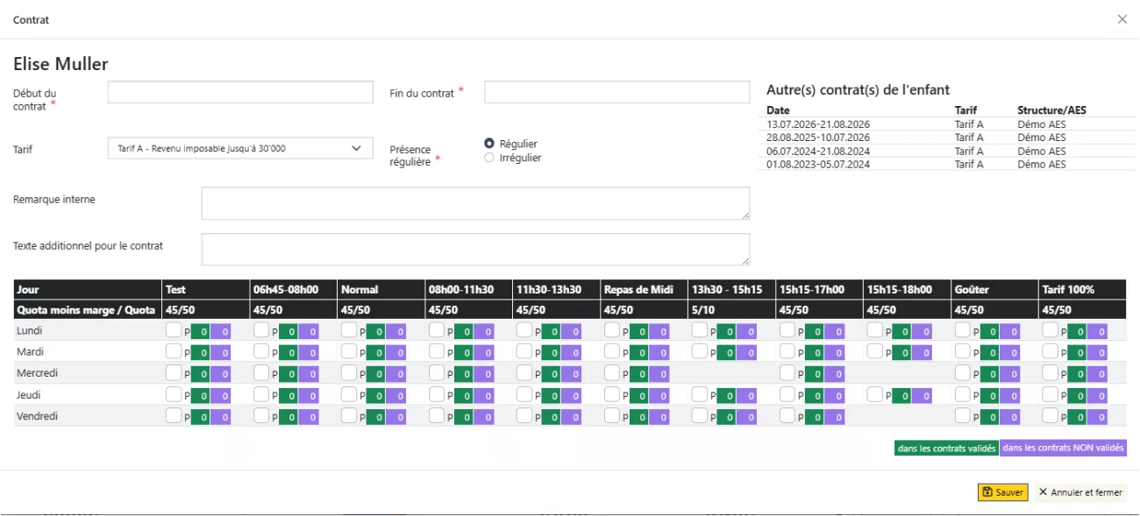The height and width of the screenshot is (516, 1140).
Task: Check Lundi box in Tarif 100% column
Action: 1051,330
